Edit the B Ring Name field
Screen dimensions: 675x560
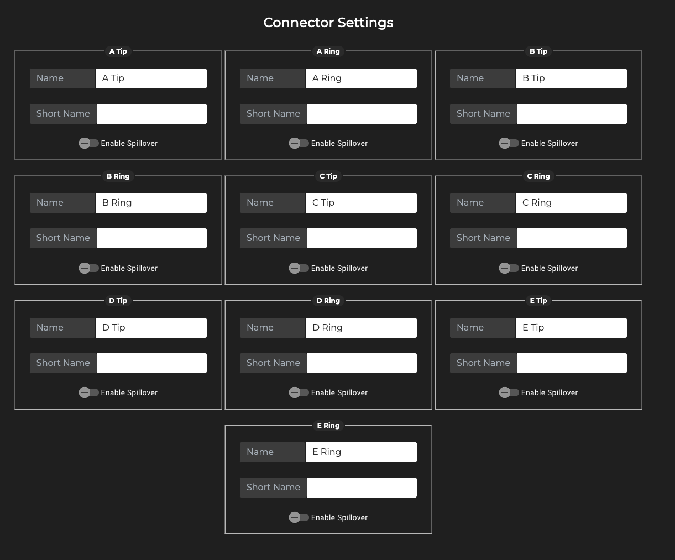click(x=151, y=203)
